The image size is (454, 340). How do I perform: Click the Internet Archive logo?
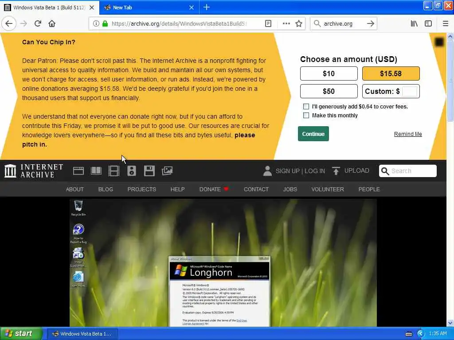[x=34, y=171]
